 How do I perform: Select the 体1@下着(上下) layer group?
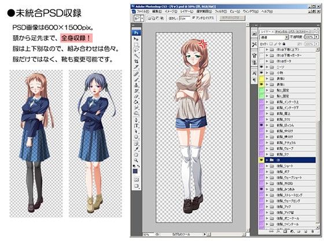point(290,50)
